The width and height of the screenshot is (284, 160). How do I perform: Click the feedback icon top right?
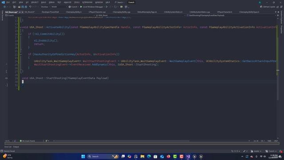[281, 7]
